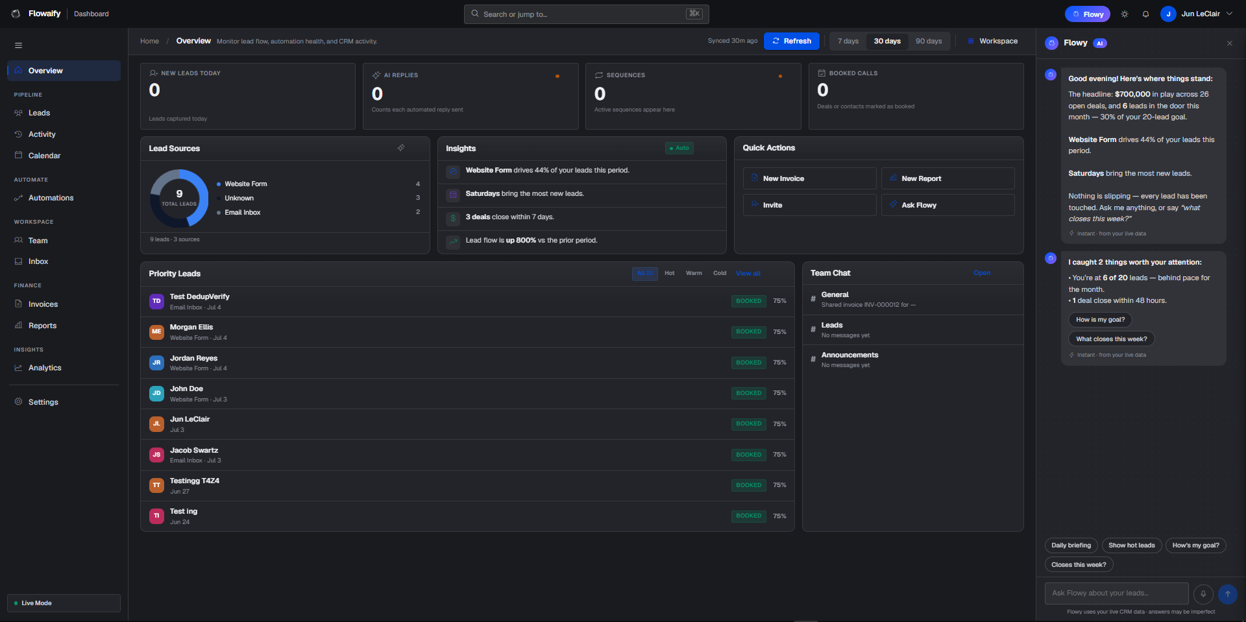The image size is (1246, 622).
Task: Filter priority leads by All
Action: click(645, 274)
